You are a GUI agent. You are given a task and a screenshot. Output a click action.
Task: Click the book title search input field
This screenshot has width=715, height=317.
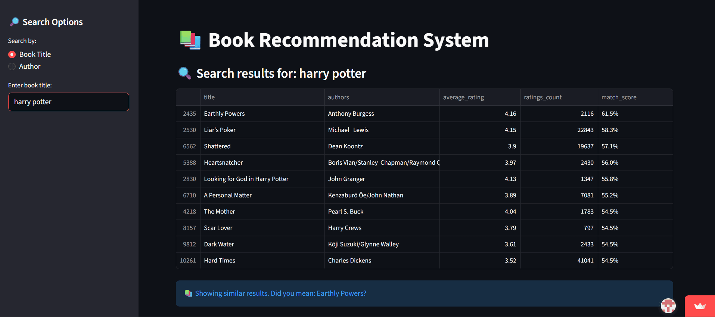(x=69, y=102)
